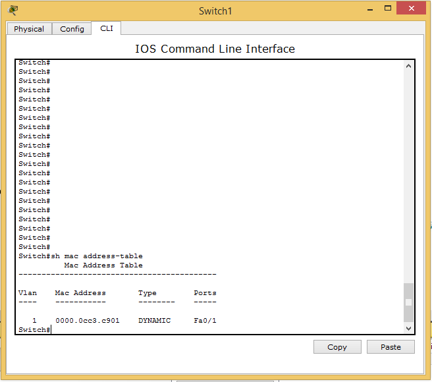Click the IOS Command Line Interface heading
The width and height of the screenshot is (432, 382).
[215, 49]
